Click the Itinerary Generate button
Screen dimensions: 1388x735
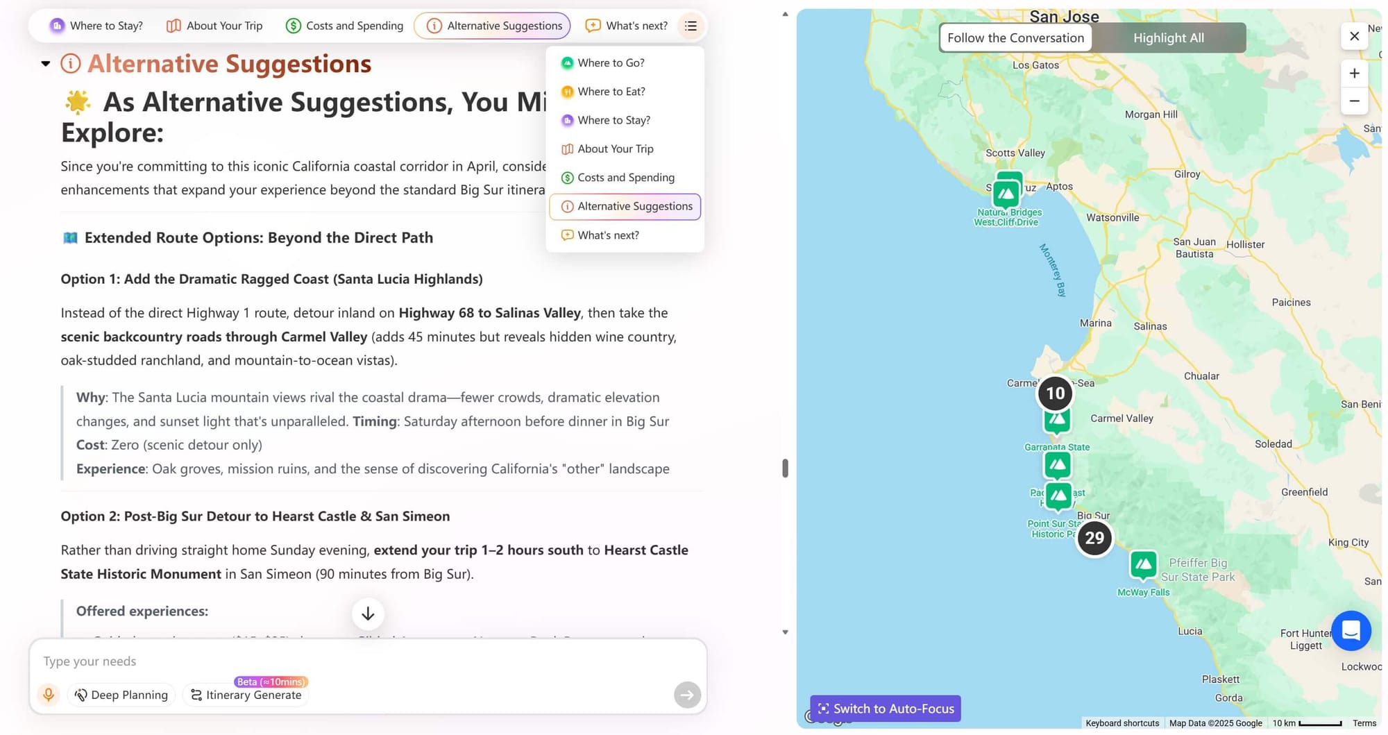[x=246, y=695]
